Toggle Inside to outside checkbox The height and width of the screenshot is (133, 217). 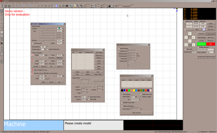141,97
